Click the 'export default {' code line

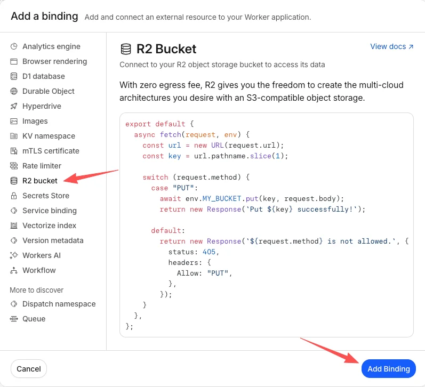[159, 124]
